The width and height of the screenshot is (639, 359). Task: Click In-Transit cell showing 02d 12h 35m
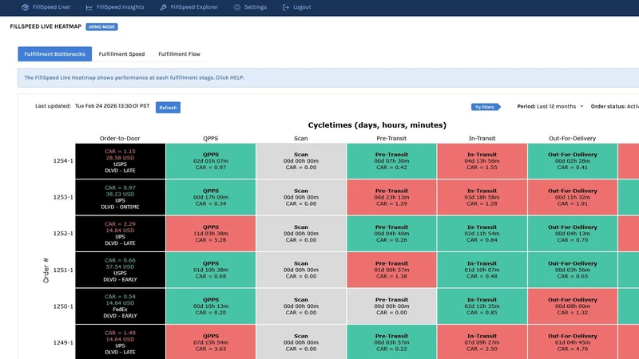coord(482,306)
